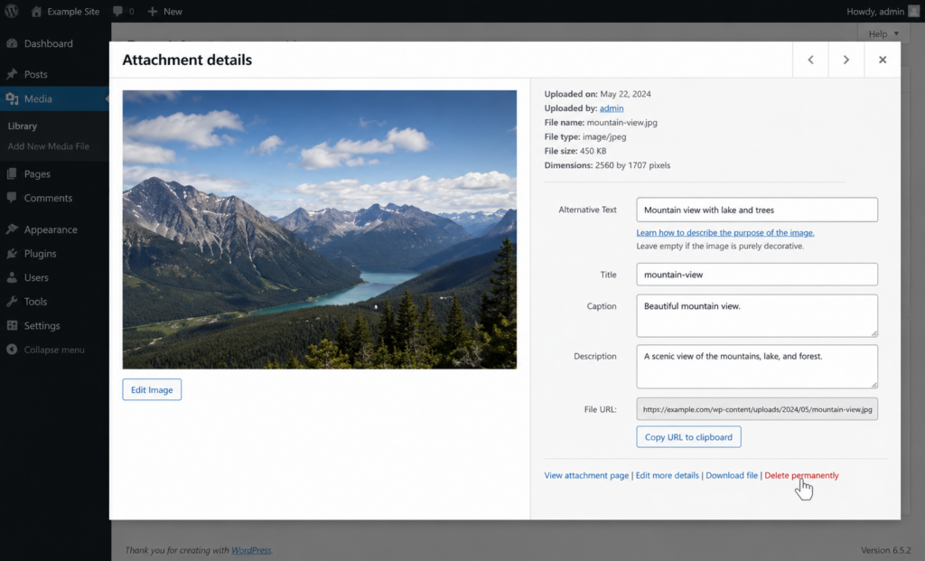Open View attachment page link
Viewport: 925px width, 561px height.
[x=586, y=475]
